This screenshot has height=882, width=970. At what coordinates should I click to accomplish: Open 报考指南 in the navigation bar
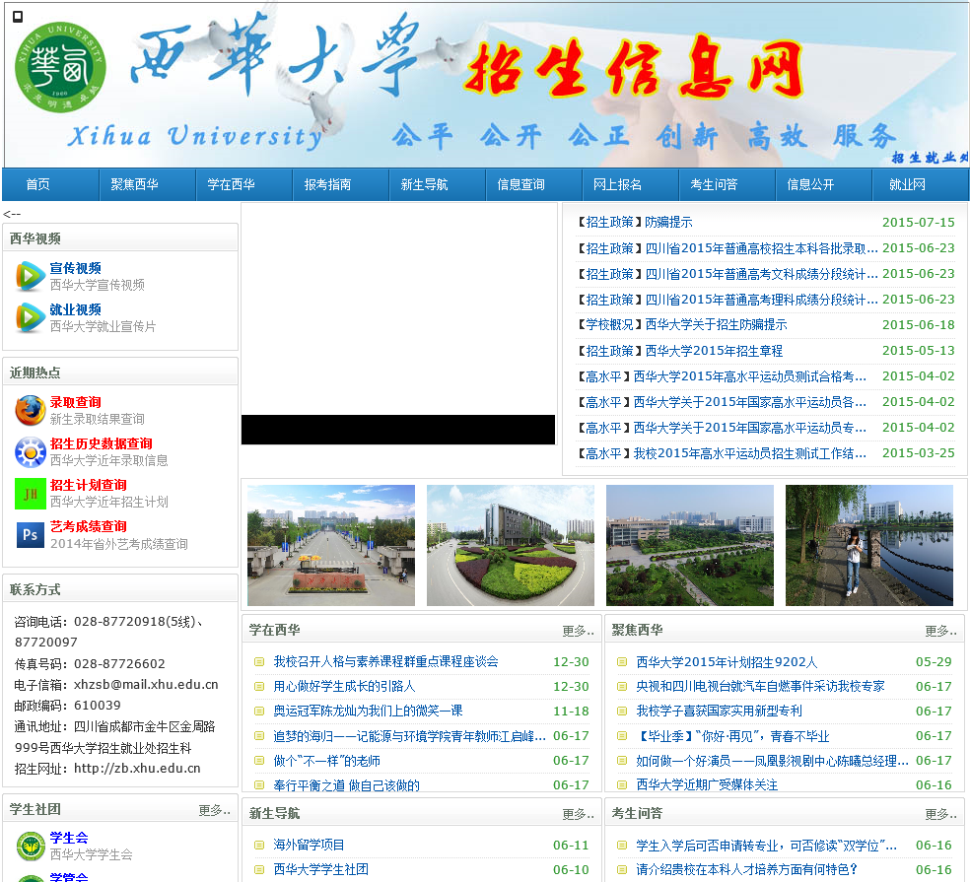pyautogui.click(x=327, y=184)
